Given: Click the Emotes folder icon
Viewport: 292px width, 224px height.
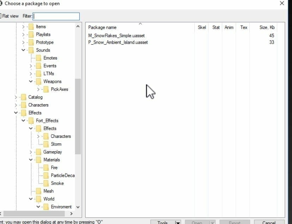Looking at the screenshot, I should pyautogui.click(x=38, y=58).
